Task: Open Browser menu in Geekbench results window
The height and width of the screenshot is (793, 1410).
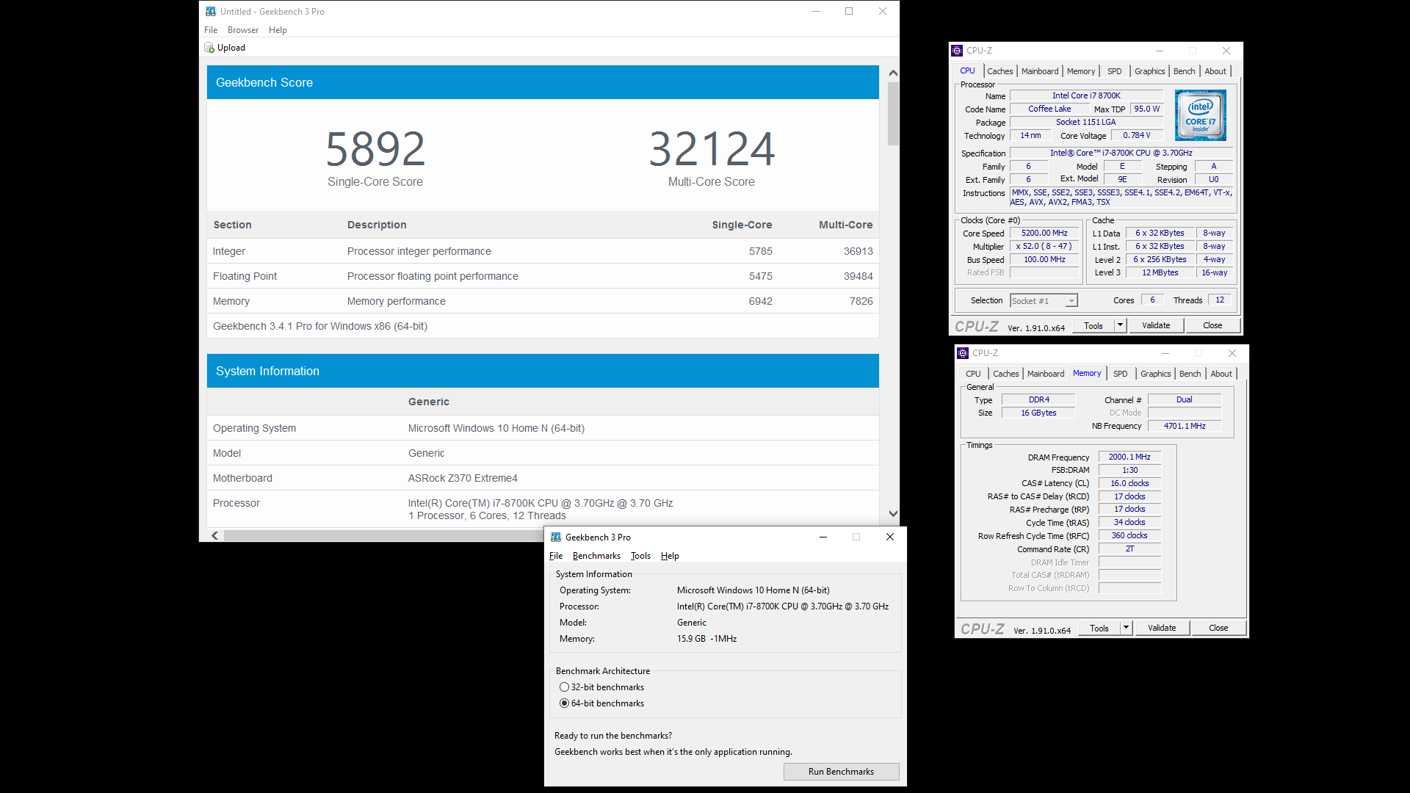Action: [x=243, y=30]
